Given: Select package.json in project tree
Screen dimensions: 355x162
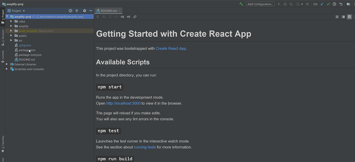Looking at the screenshot, I should point(27,50).
